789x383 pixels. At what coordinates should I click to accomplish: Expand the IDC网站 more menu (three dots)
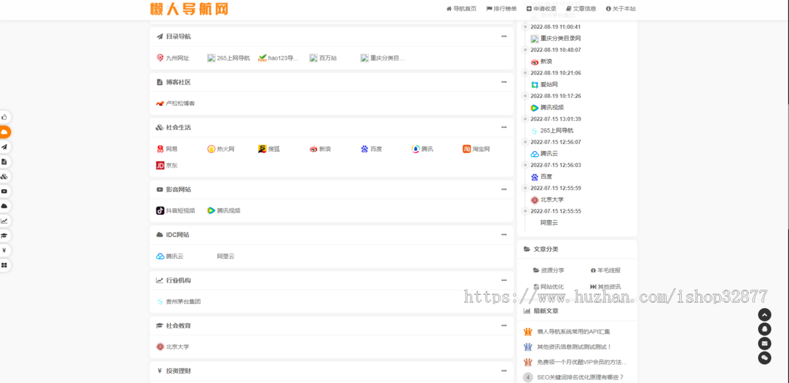tap(504, 235)
